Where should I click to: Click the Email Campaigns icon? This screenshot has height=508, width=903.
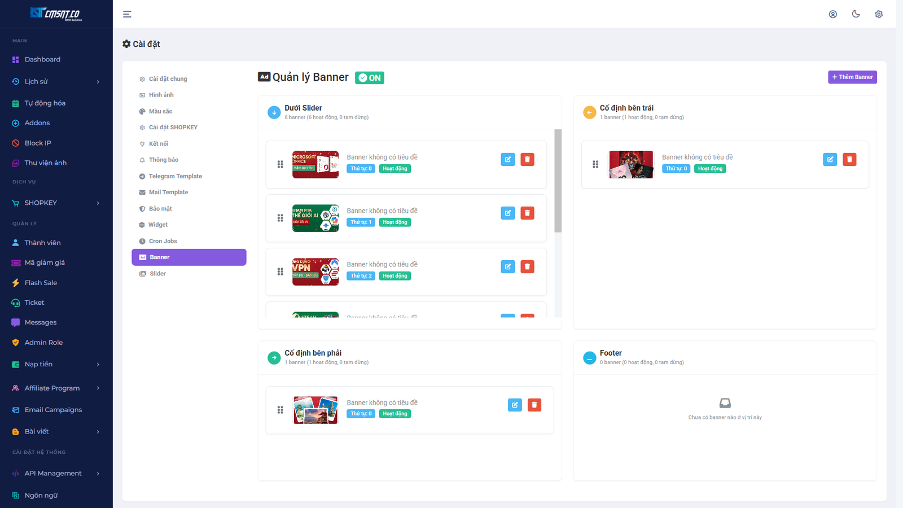tap(16, 409)
